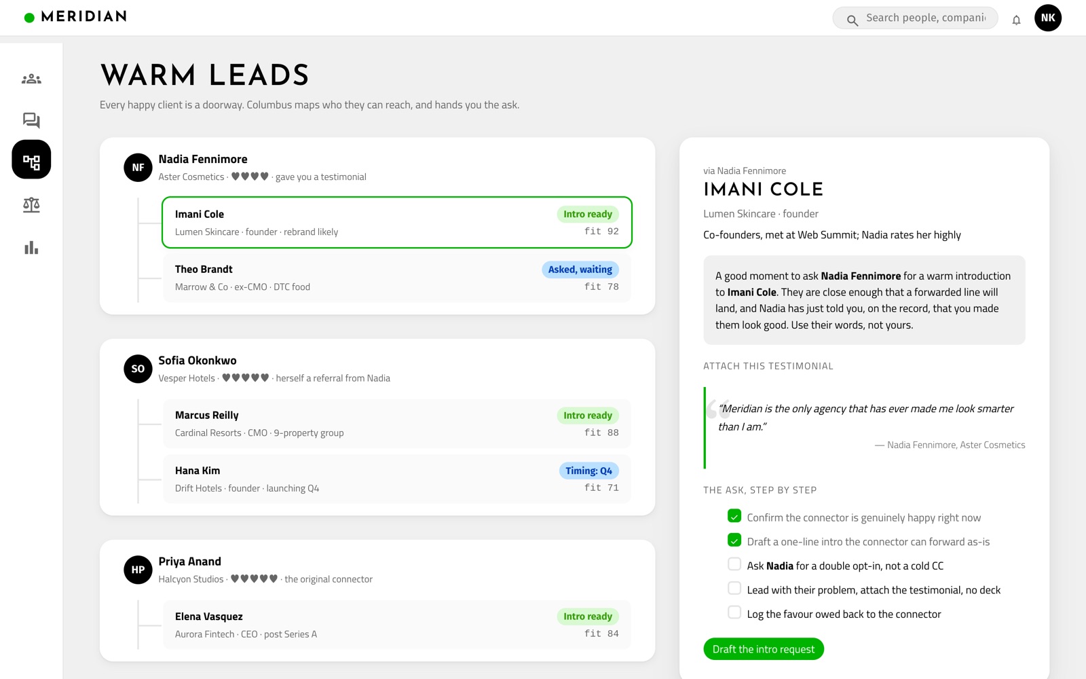Viewport: 1086px width, 679px height.
Task: Click 'gave you a testimonial' text
Action: (x=321, y=177)
